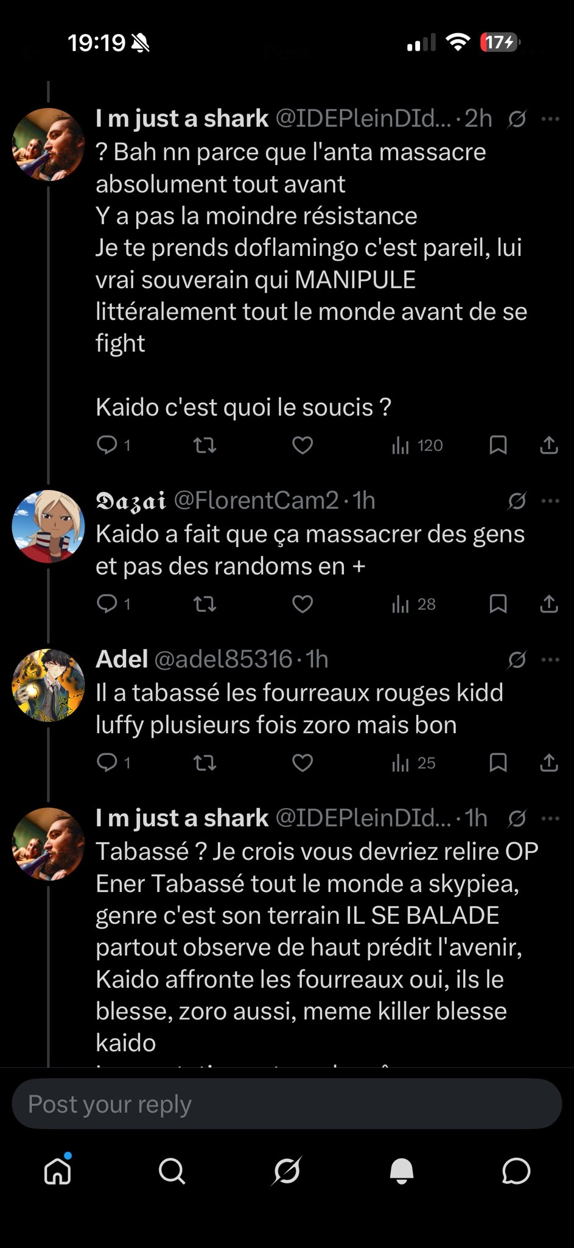
Task: Open more options on Adel's post
Action: click(550, 659)
